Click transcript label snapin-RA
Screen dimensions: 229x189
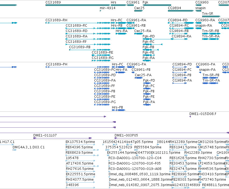point(204,26)
